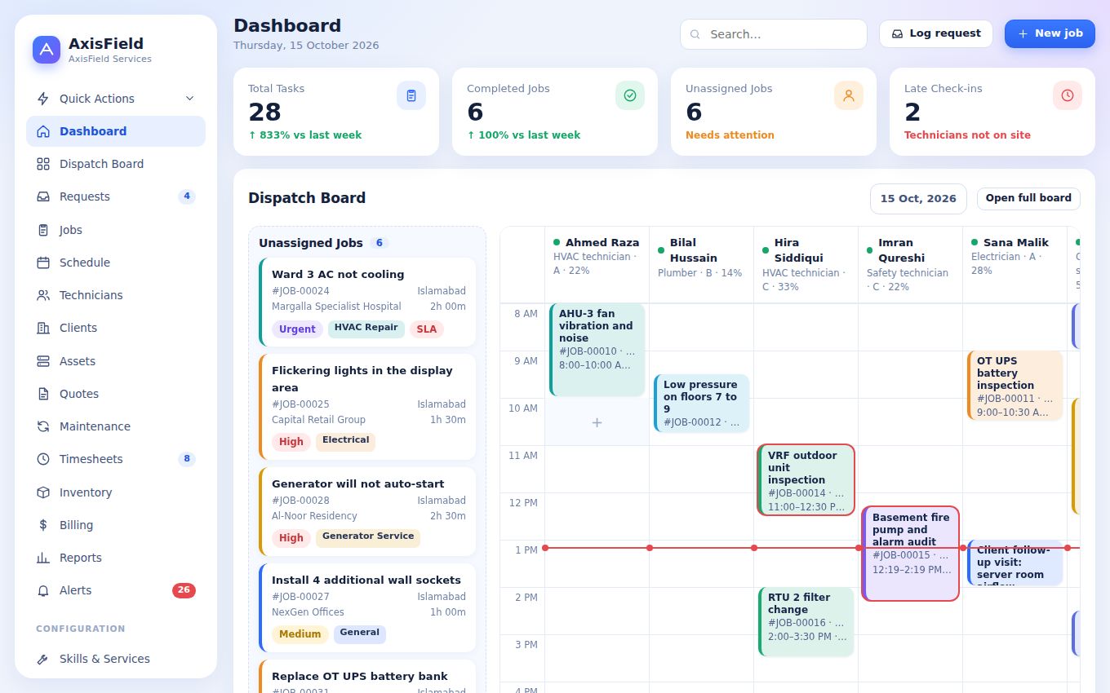This screenshot has width=1110, height=693.
Task: Click the Clients building icon in sidebar
Action: [x=43, y=328]
